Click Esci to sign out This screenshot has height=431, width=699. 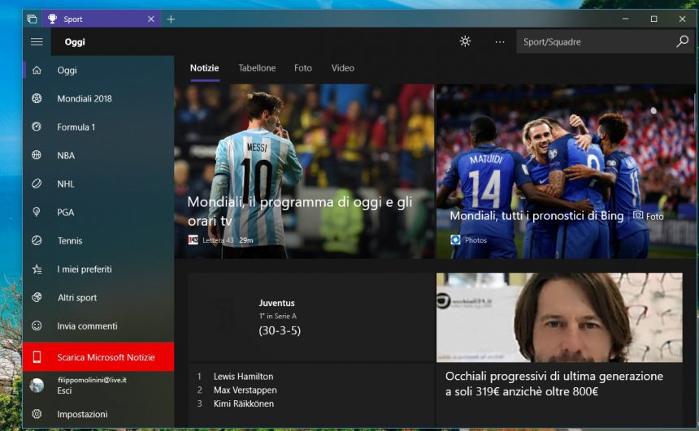click(64, 390)
